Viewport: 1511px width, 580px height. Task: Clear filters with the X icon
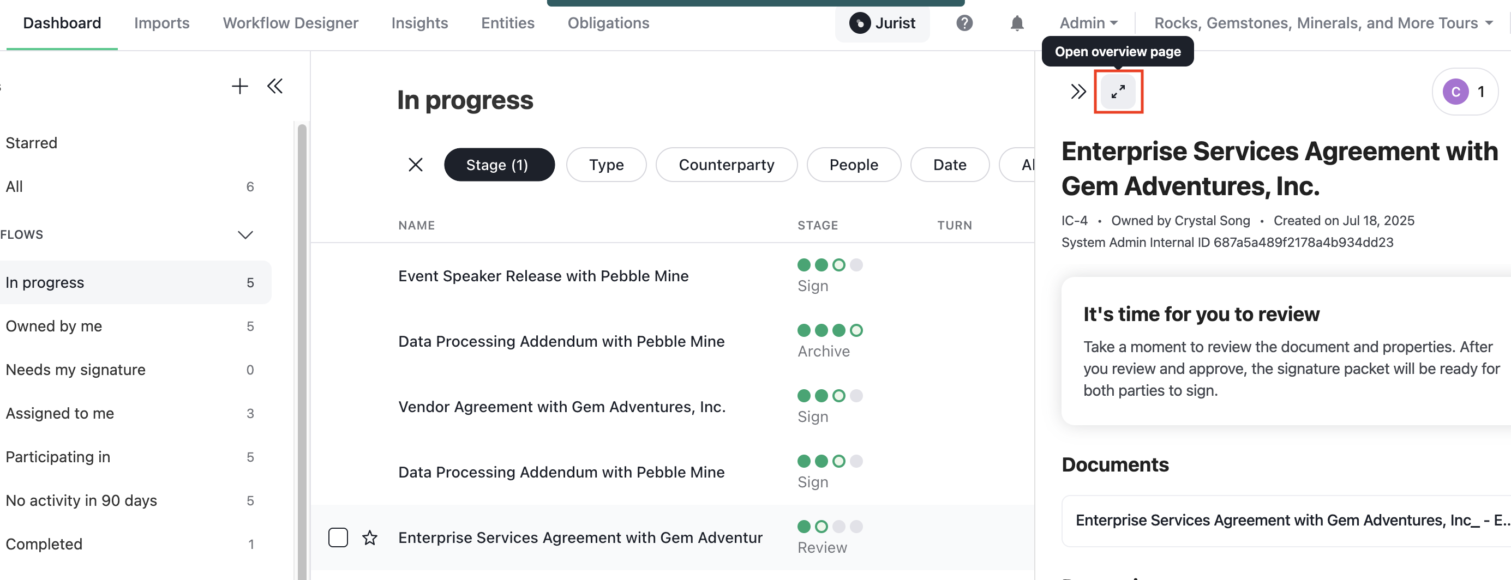tap(415, 165)
